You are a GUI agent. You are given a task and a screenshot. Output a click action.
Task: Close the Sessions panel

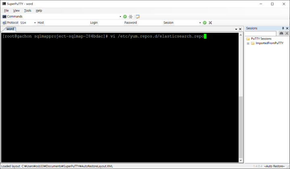coord(287,28)
